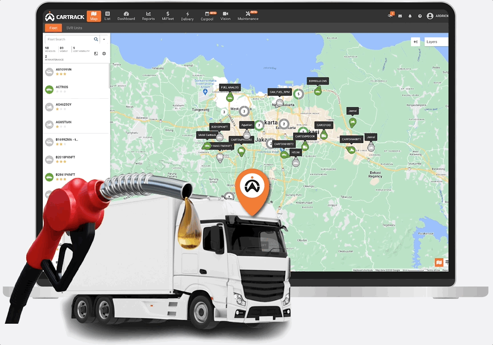Image resolution: width=493 pixels, height=345 pixels.
Task: Click the HELMI map marker label
Action: (x=295, y=152)
